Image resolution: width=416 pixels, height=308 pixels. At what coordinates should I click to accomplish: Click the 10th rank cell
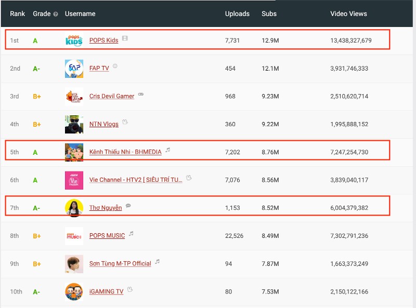pos(16,291)
